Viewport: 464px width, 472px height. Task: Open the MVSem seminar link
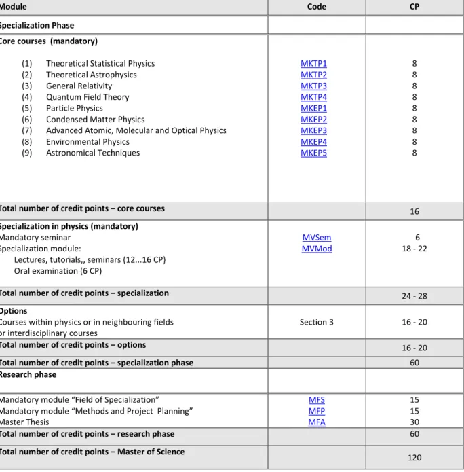point(317,237)
